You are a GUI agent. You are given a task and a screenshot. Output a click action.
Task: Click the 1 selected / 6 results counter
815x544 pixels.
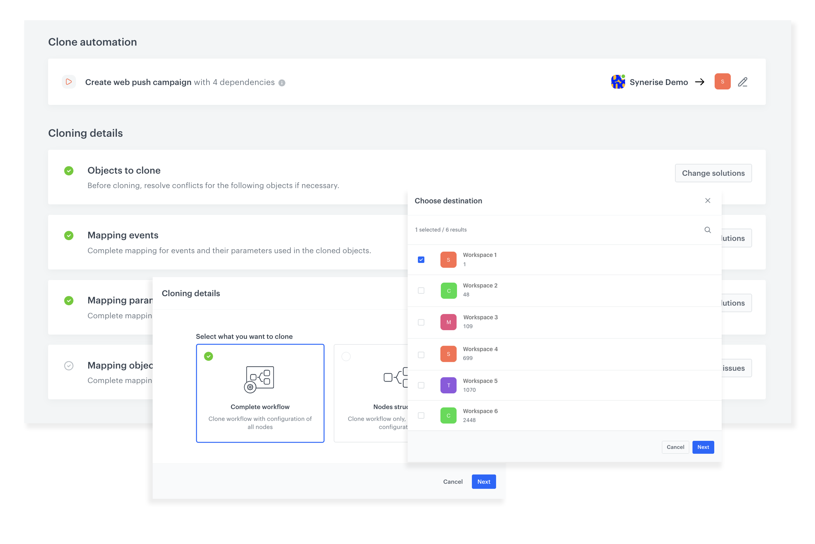(441, 230)
